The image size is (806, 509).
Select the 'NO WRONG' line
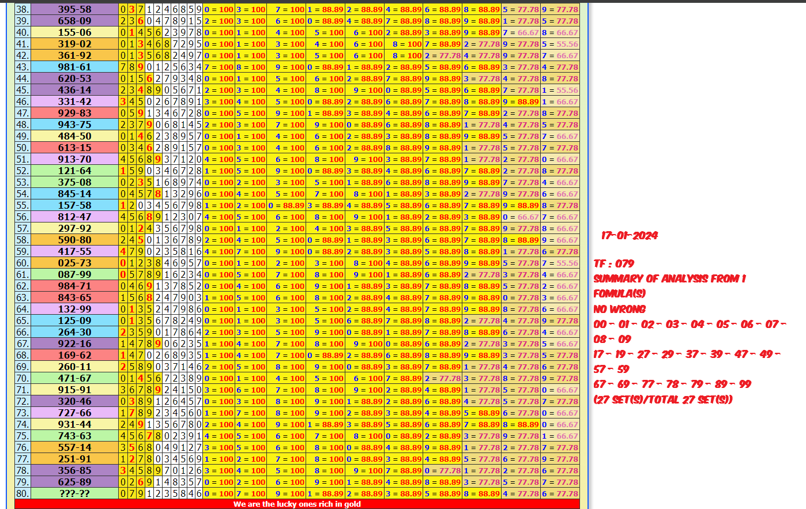620,309
